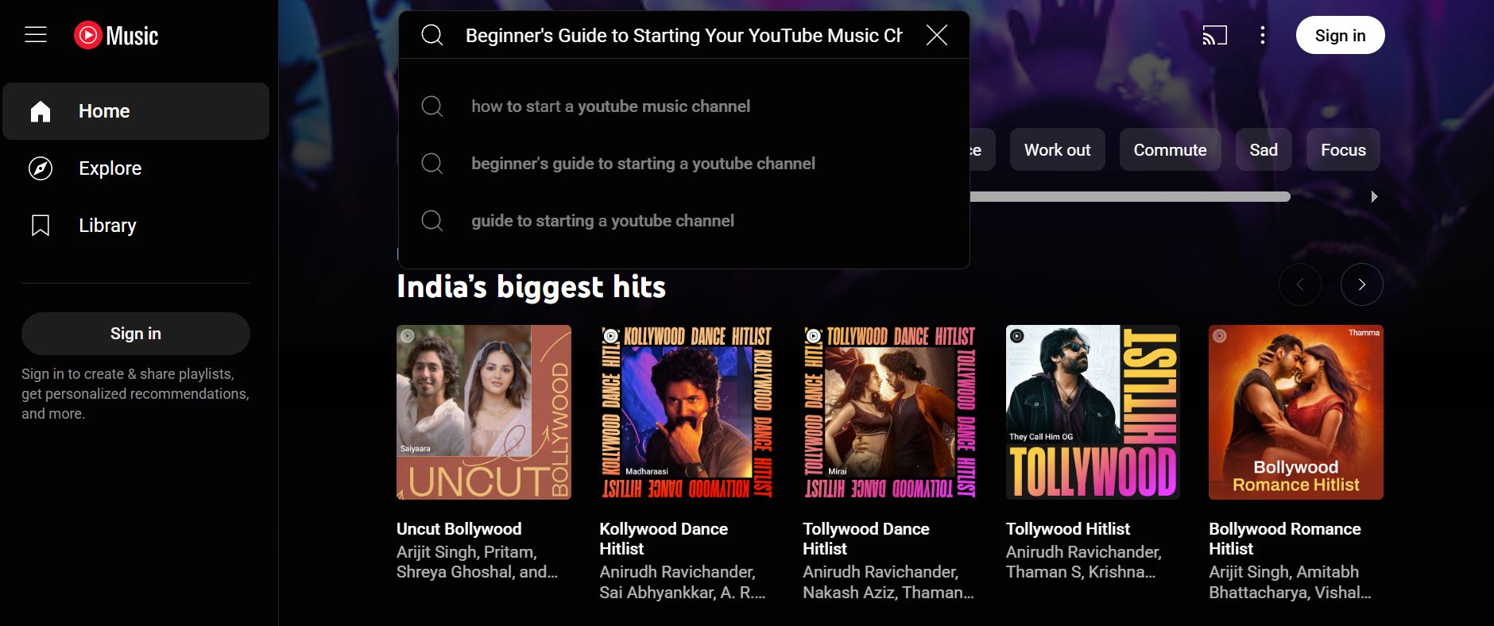Clear the search text with X
The height and width of the screenshot is (626, 1494).
[937, 35]
